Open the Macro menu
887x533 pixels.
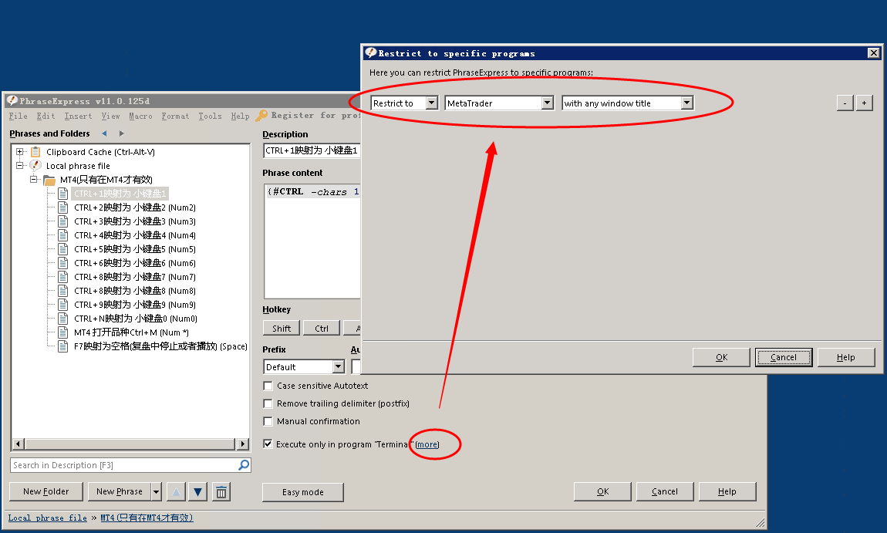click(140, 116)
